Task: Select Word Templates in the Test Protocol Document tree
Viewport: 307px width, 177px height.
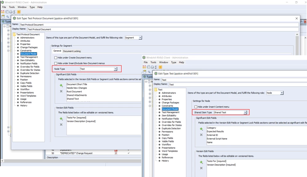Action: point(28,96)
